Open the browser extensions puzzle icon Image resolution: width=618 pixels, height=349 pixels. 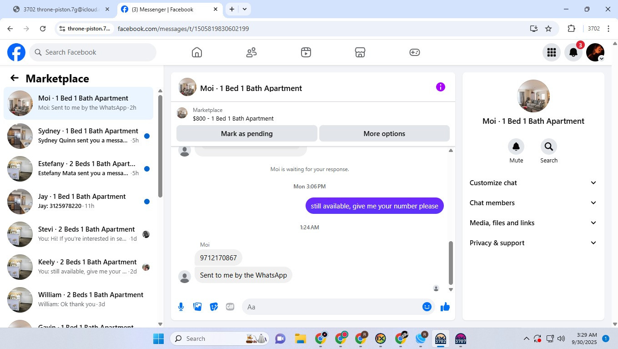click(572, 29)
